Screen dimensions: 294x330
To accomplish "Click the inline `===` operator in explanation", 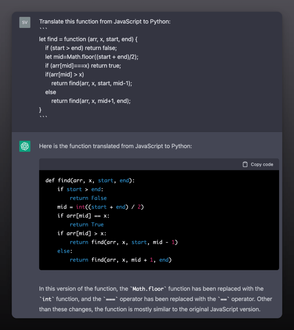I will coord(111,299).
